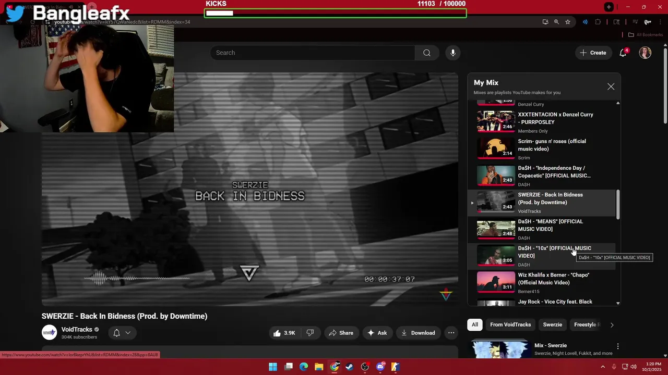Open File Explorer from taskbar
The height and width of the screenshot is (375, 668).
[319, 367]
